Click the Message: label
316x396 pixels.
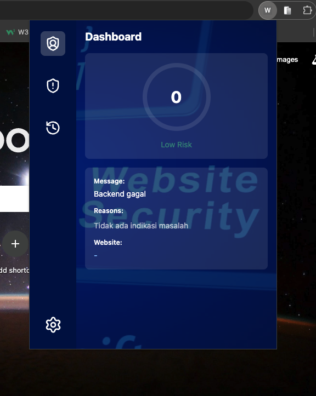pyautogui.click(x=109, y=181)
